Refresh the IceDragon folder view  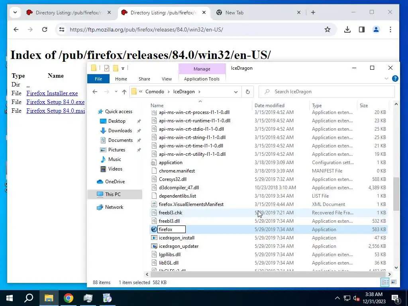248,92
